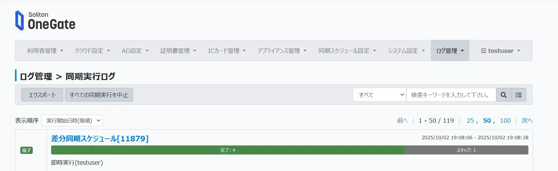Open the 利用者管理 menu
The height and width of the screenshot is (171, 558).
pyautogui.click(x=45, y=51)
